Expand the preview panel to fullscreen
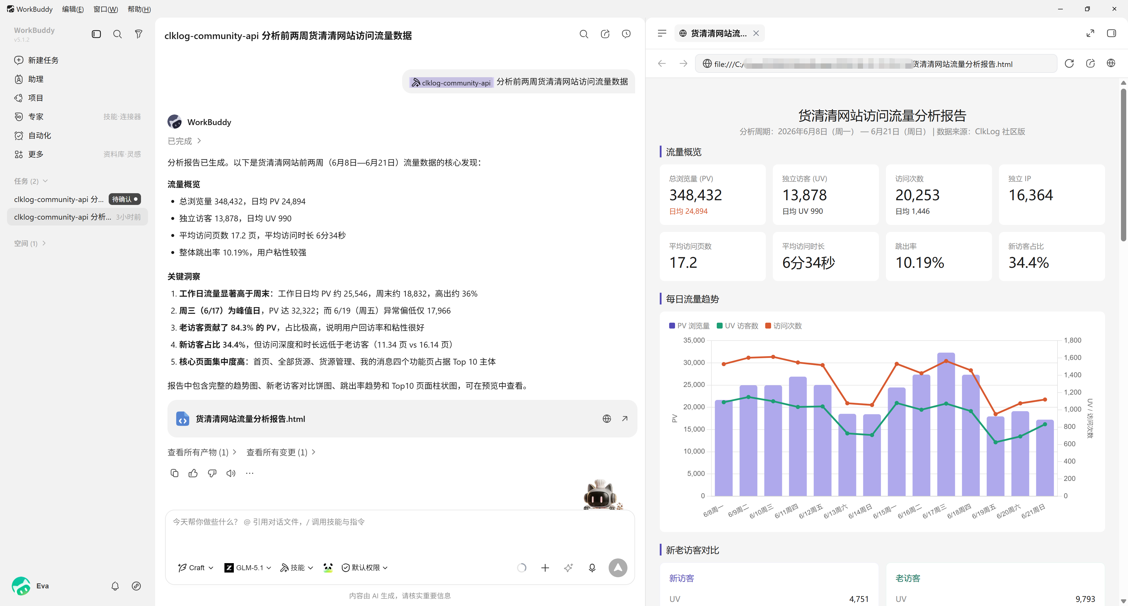Image resolution: width=1128 pixels, height=606 pixels. 1090,33
